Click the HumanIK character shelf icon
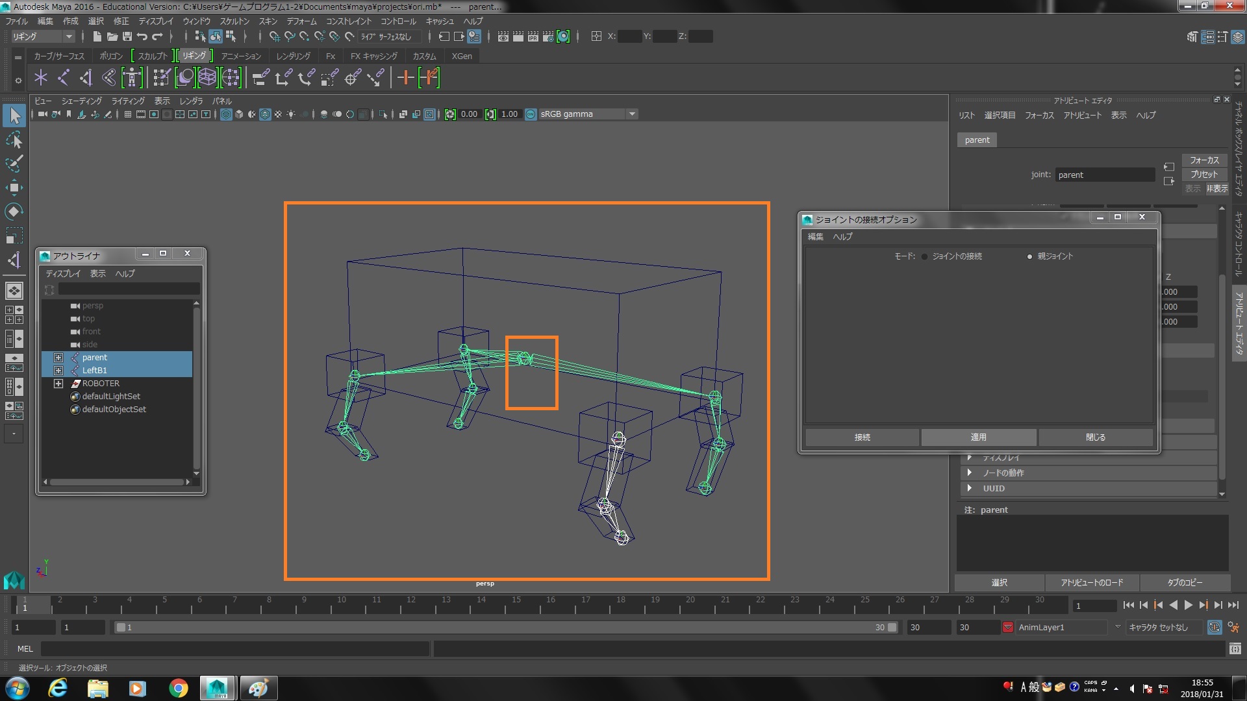This screenshot has width=1247, height=701. 132,78
